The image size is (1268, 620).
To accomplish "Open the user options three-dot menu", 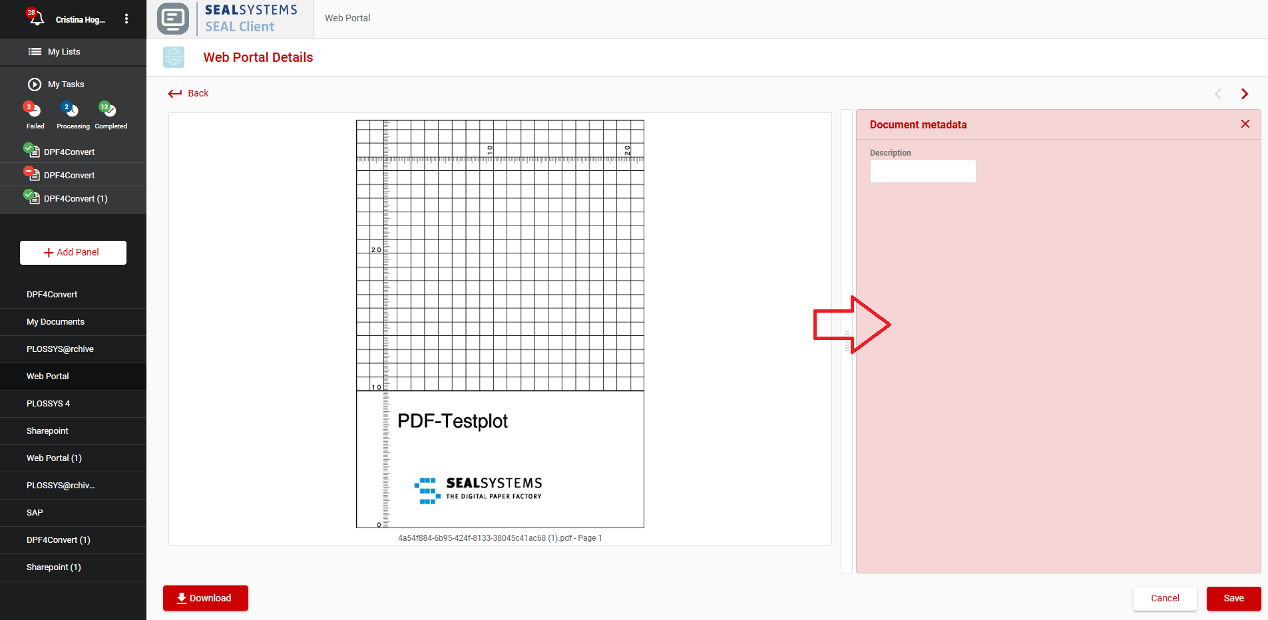I will [x=126, y=19].
